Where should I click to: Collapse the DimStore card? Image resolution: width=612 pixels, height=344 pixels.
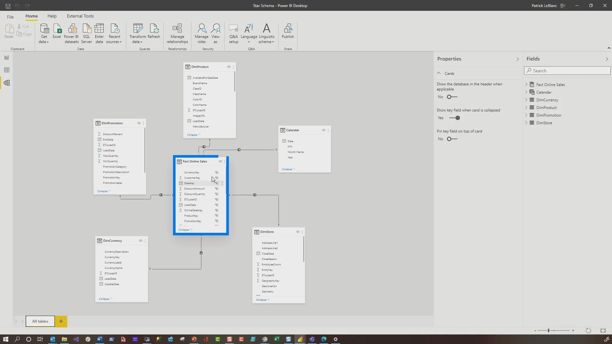[263, 300]
